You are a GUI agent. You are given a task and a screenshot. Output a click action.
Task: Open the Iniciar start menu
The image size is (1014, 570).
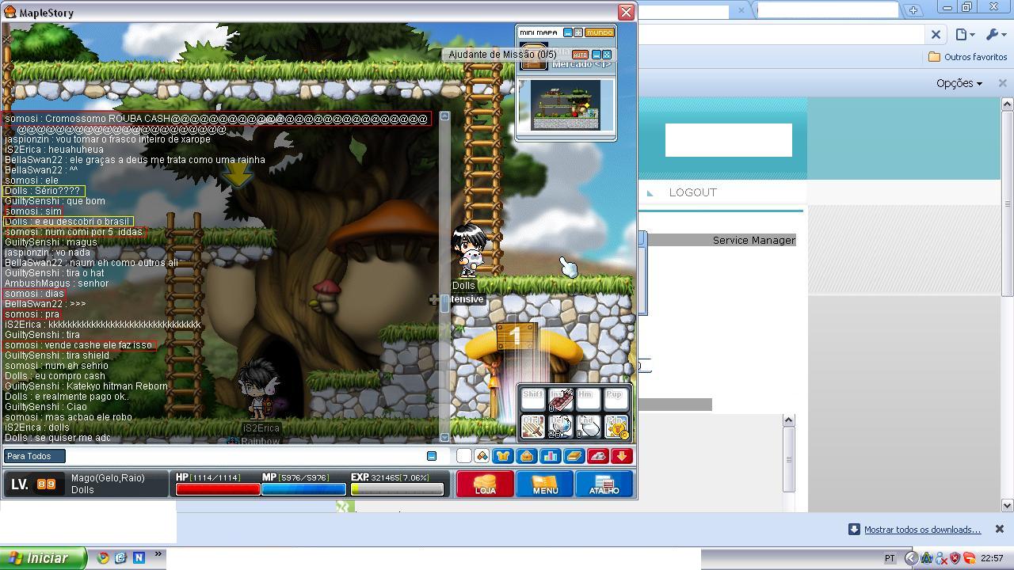point(44,558)
